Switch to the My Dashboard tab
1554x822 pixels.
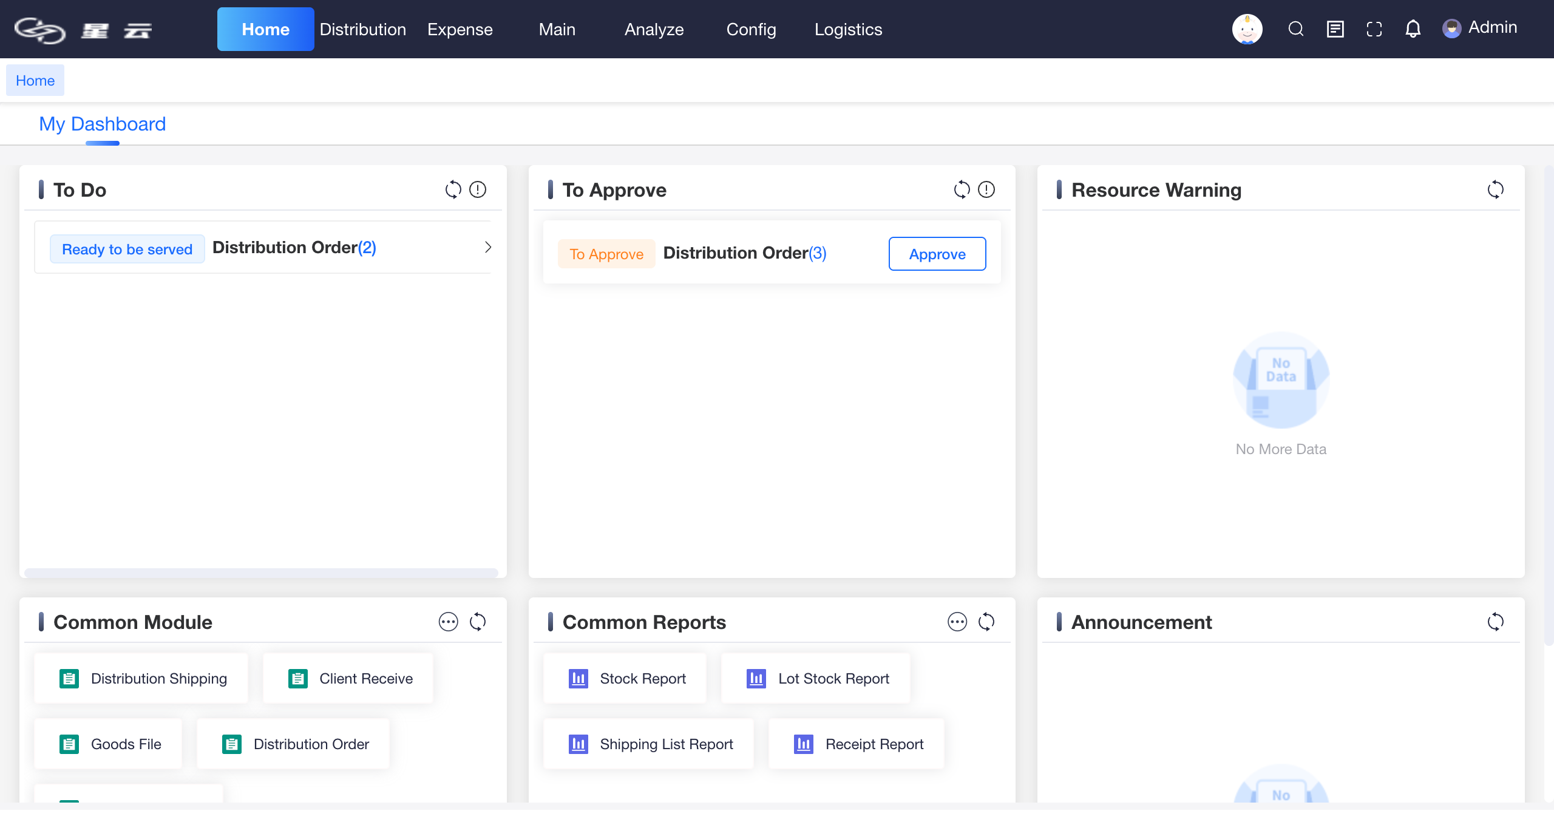(102, 124)
